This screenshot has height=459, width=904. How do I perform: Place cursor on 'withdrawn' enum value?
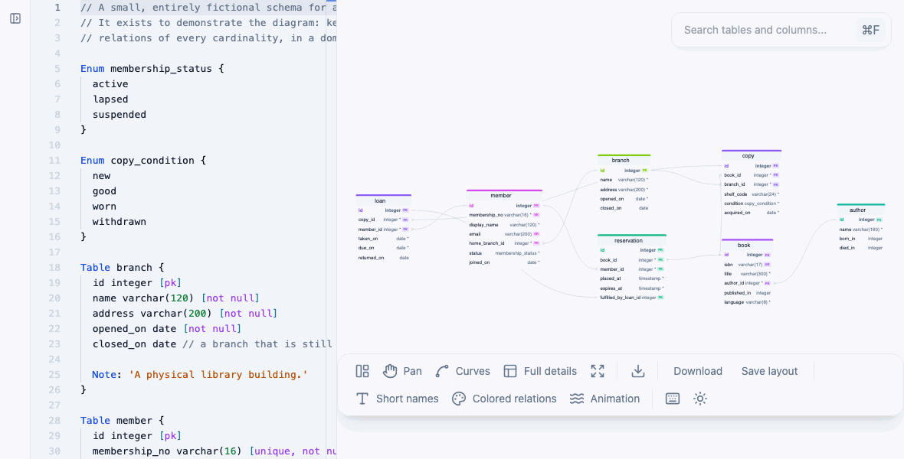pyautogui.click(x=120, y=222)
